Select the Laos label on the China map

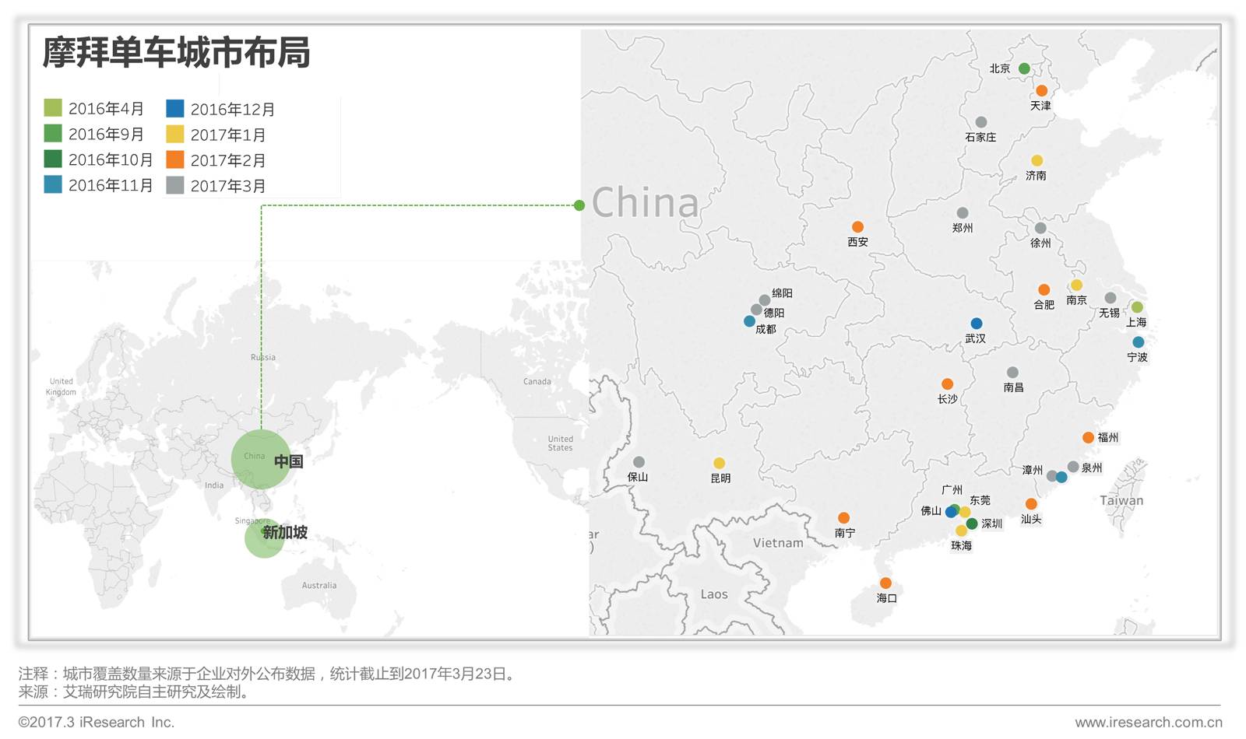[714, 594]
